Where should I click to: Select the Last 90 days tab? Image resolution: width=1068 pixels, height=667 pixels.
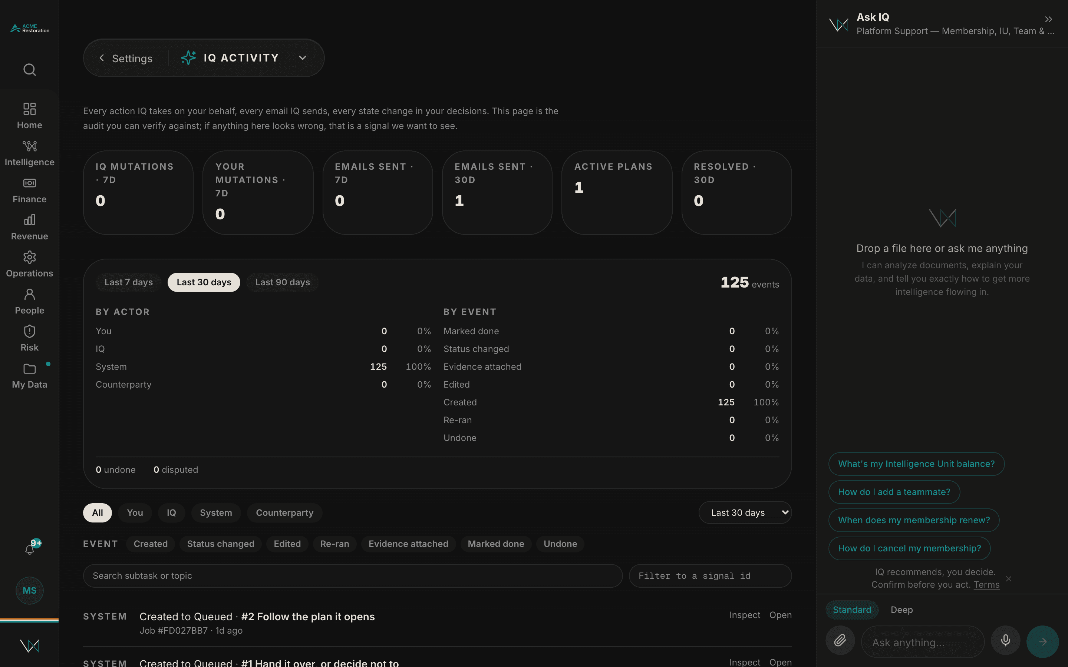click(283, 282)
